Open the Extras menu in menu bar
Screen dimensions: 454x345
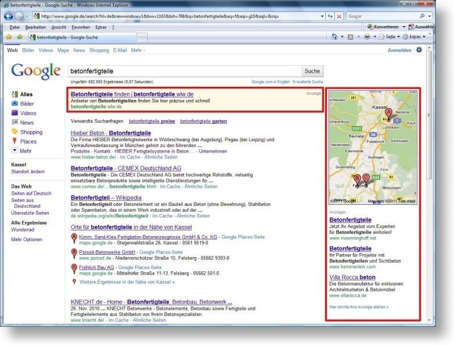coord(101,27)
